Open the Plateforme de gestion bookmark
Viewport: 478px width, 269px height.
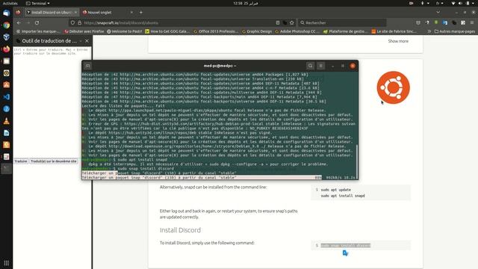click(x=345, y=31)
